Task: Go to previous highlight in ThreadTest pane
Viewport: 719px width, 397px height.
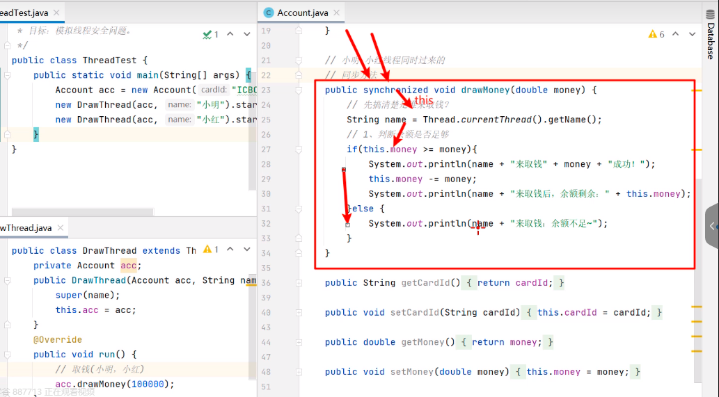Action: 230,34
